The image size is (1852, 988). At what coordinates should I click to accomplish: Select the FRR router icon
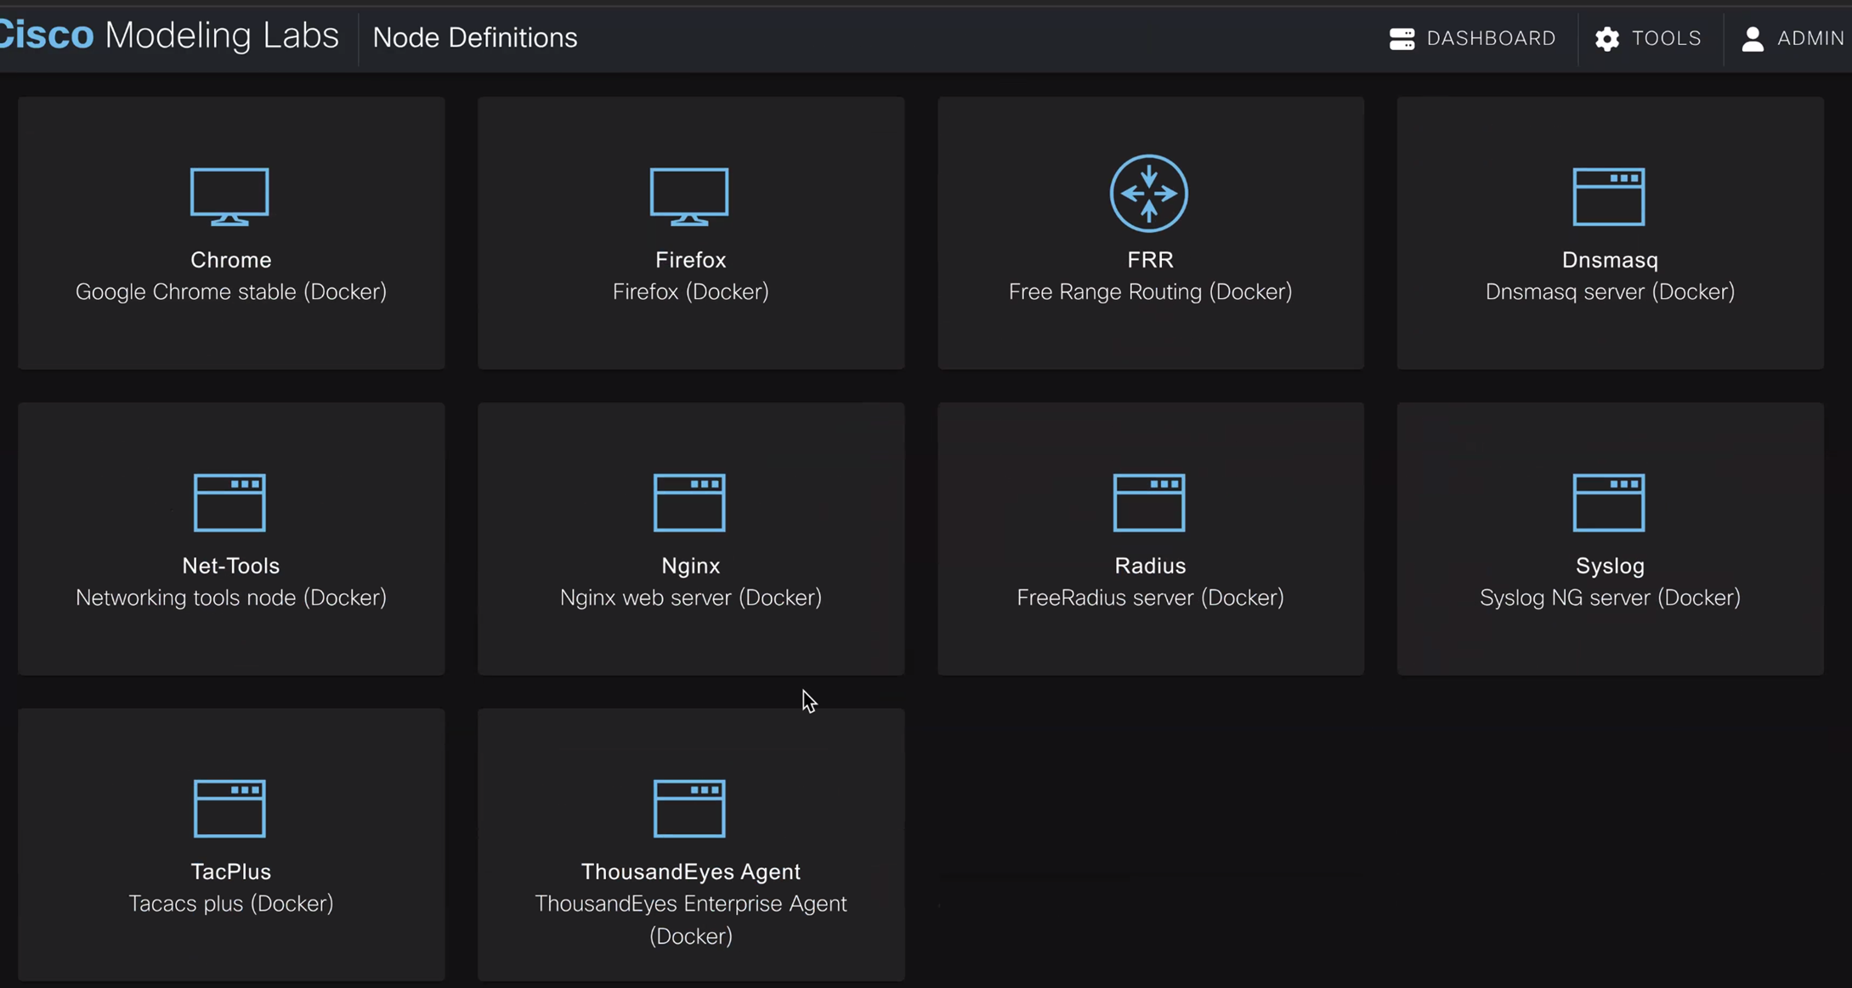point(1149,194)
